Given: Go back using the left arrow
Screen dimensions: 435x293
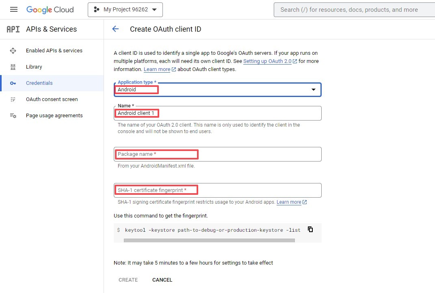Looking at the screenshot, I should click(x=115, y=29).
